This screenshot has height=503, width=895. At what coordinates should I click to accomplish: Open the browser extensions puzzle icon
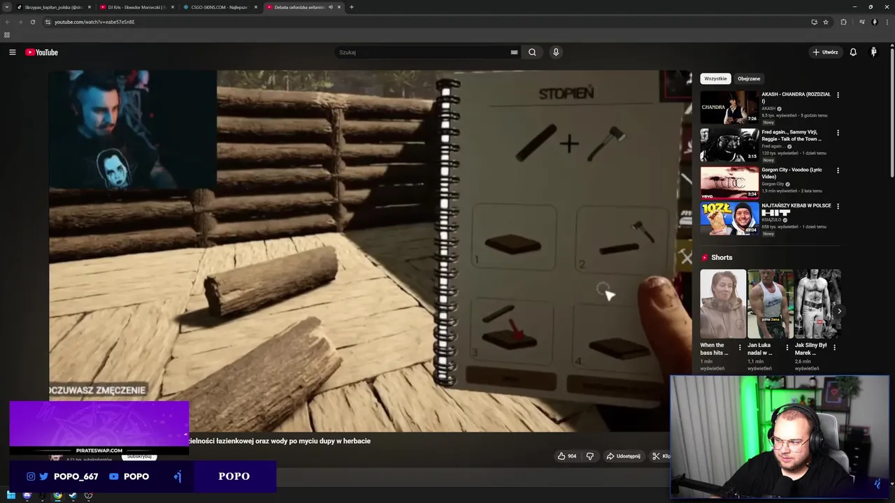[843, 22]
